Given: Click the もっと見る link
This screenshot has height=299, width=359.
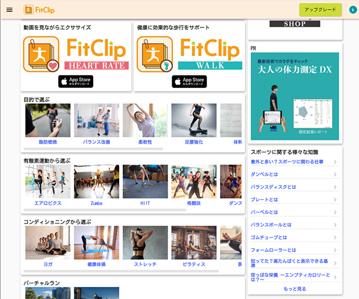Looking at the screenshot, I should (x=294, y=289).
